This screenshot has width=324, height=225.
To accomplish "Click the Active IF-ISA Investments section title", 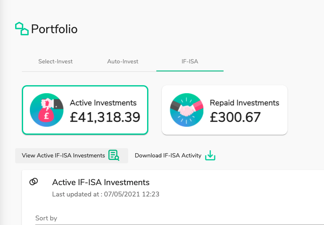I will (x=101, y=182).
